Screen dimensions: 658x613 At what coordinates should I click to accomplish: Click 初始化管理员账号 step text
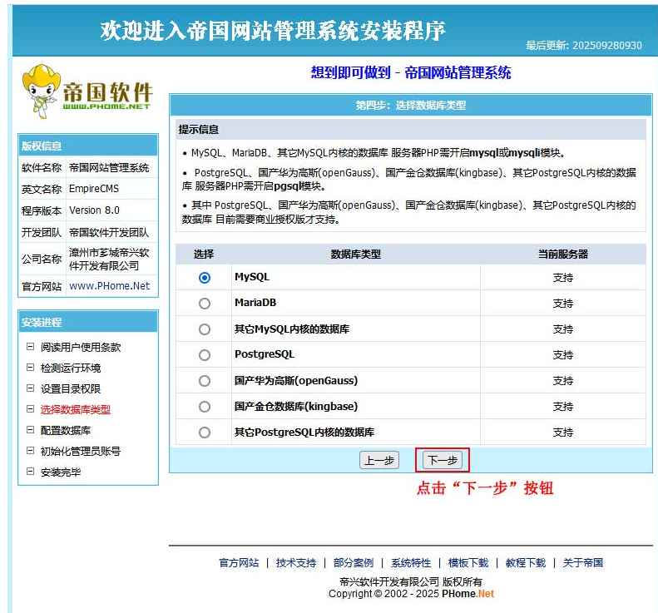(81, 451)
